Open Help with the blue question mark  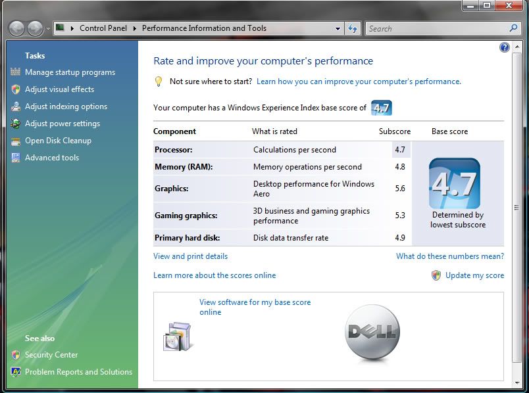point(505,47)
